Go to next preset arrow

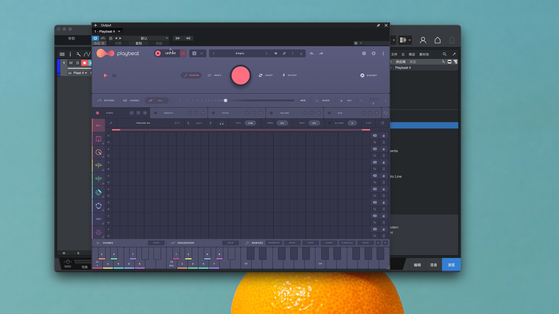tap(266, 53)
